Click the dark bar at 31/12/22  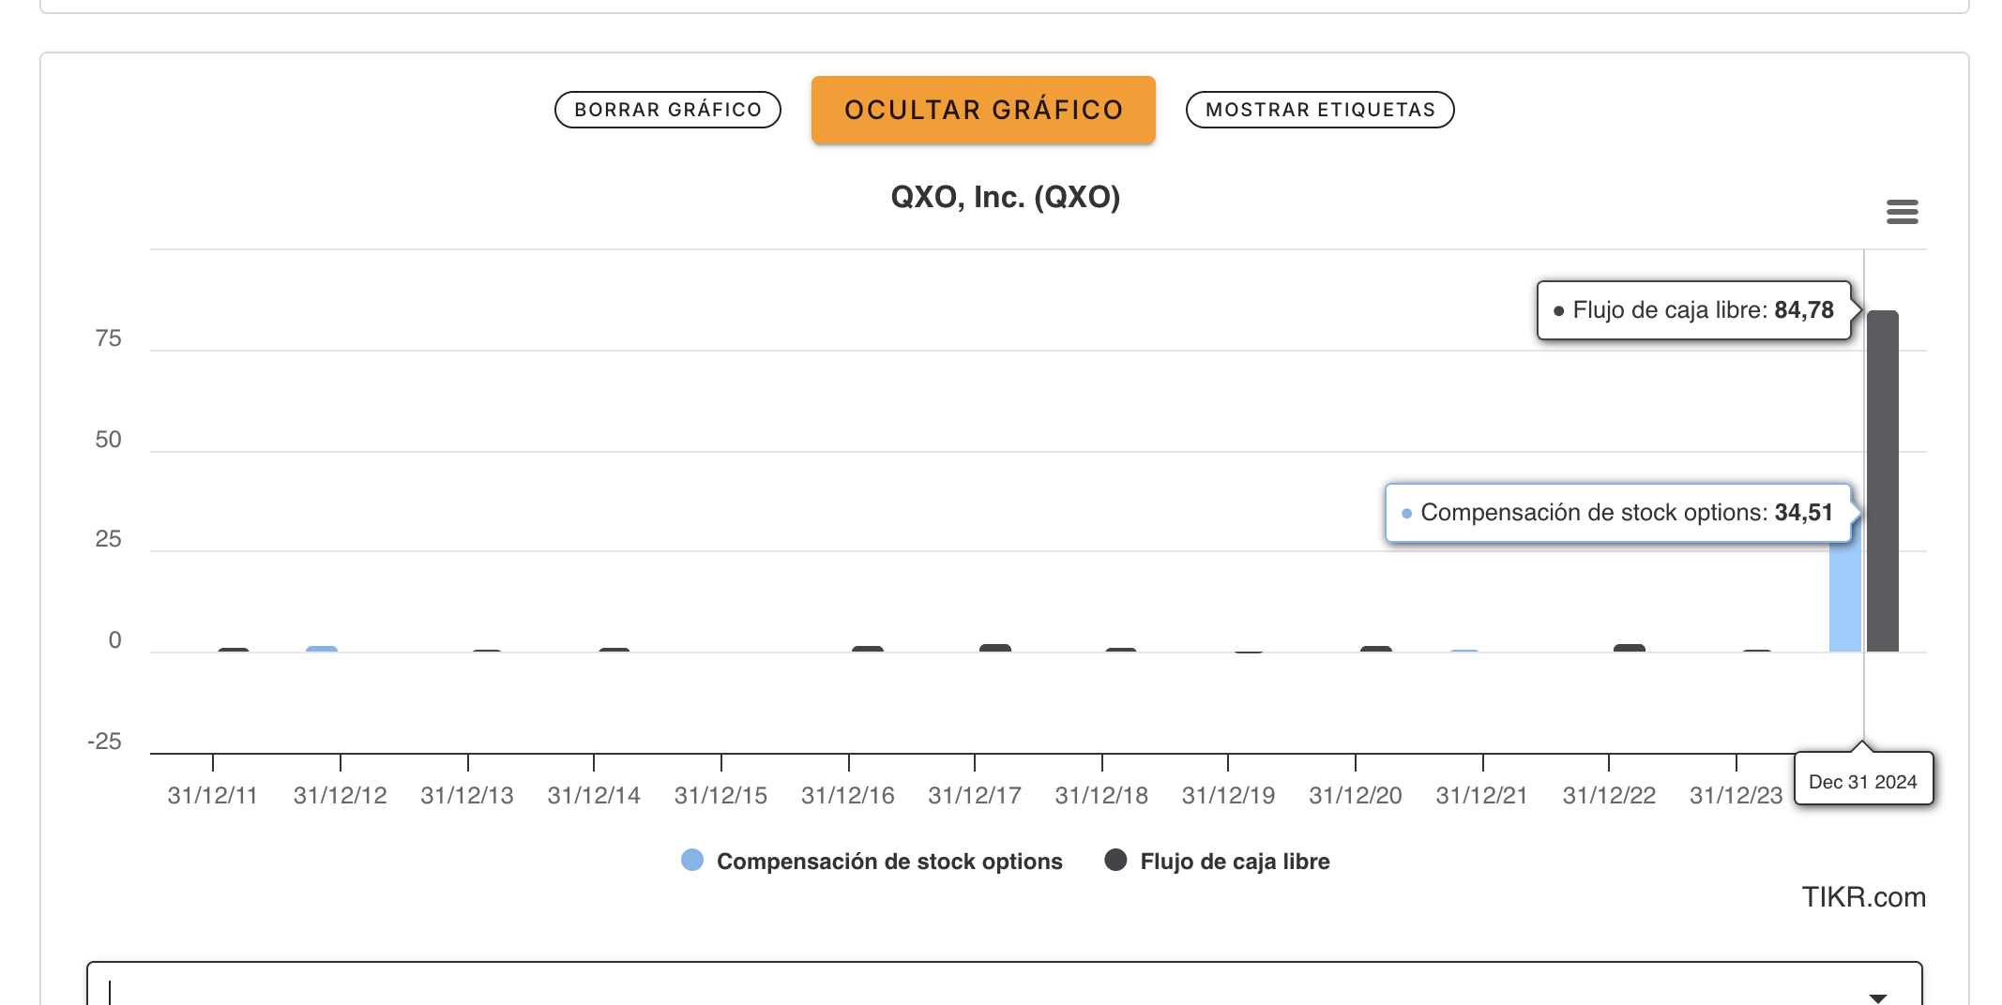coord(1630,648)
